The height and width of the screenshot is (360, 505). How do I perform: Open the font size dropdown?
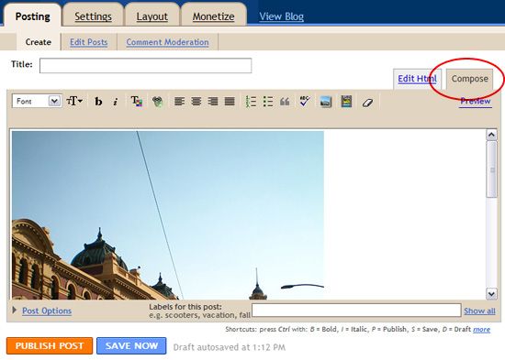point(74,102)
